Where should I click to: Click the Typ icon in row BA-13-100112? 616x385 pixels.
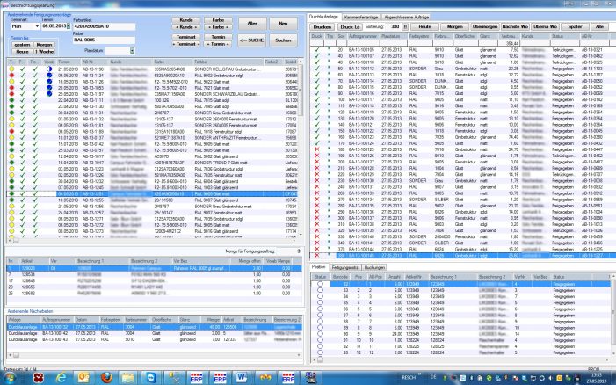[329, 68]
